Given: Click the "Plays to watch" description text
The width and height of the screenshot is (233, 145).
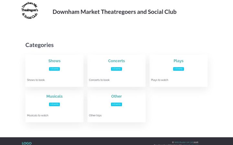Looking at the screenshot, I should (160, 80).
